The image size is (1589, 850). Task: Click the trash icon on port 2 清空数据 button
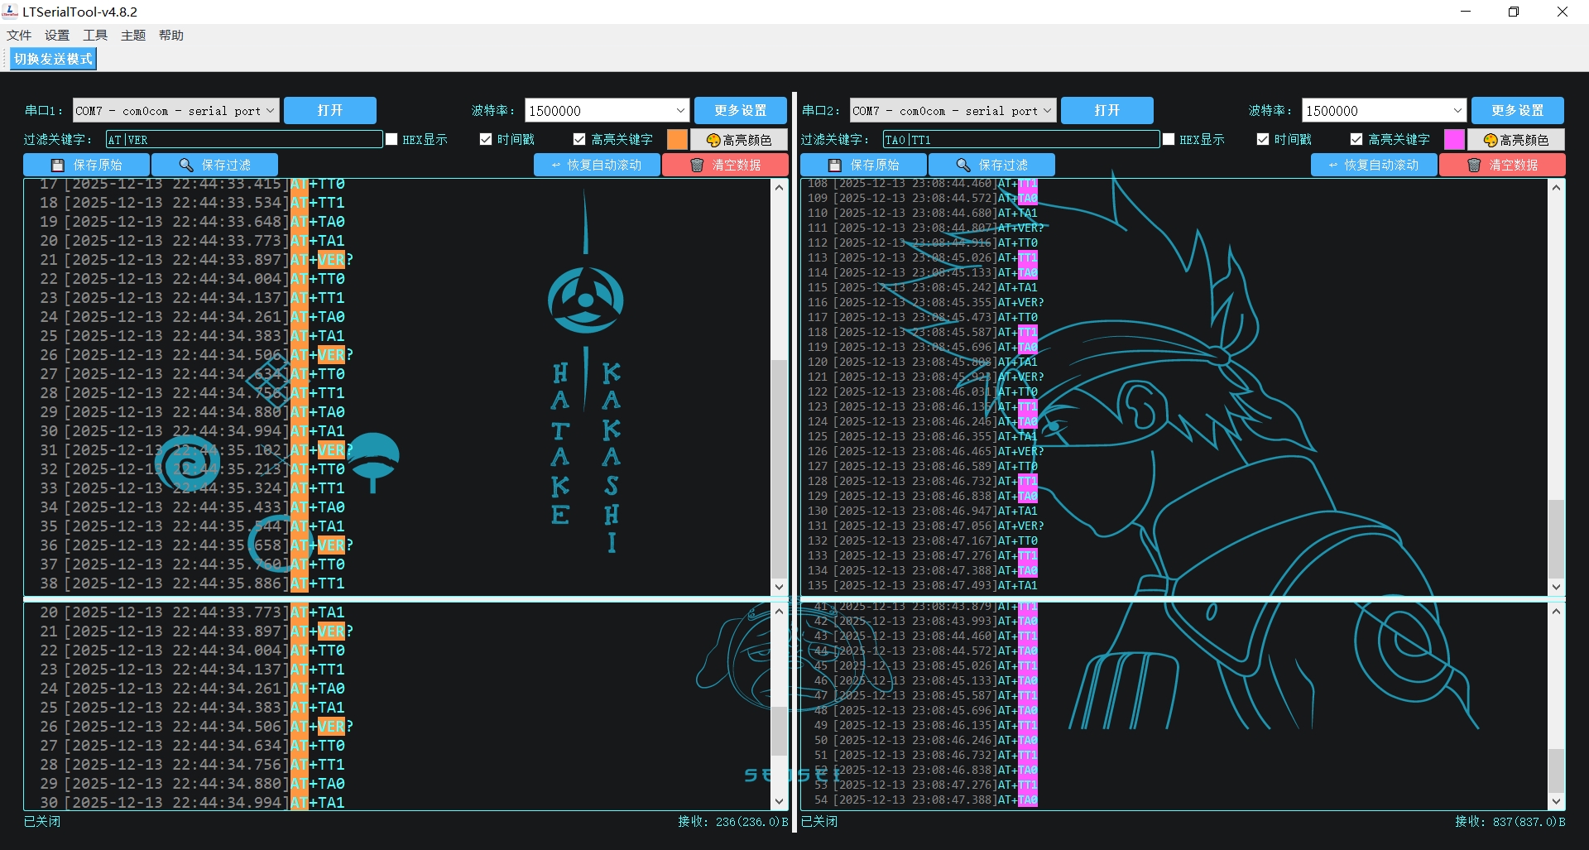tap(1474, 166)
